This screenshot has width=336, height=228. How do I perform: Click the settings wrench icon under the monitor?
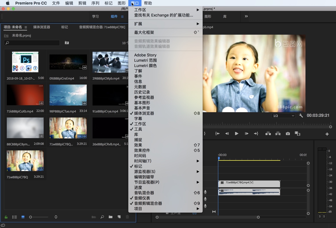point(301,115)
